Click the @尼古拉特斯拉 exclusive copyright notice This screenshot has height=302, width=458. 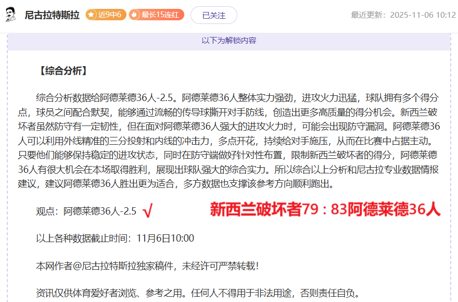point(147,266)
